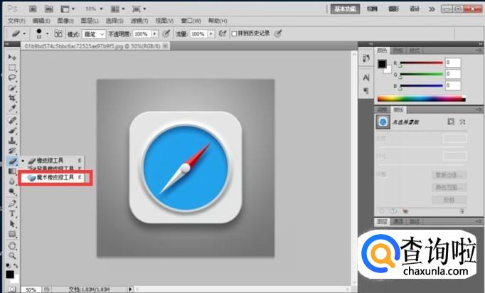
Task: Swap foreground and background colors
Action: 16,266
